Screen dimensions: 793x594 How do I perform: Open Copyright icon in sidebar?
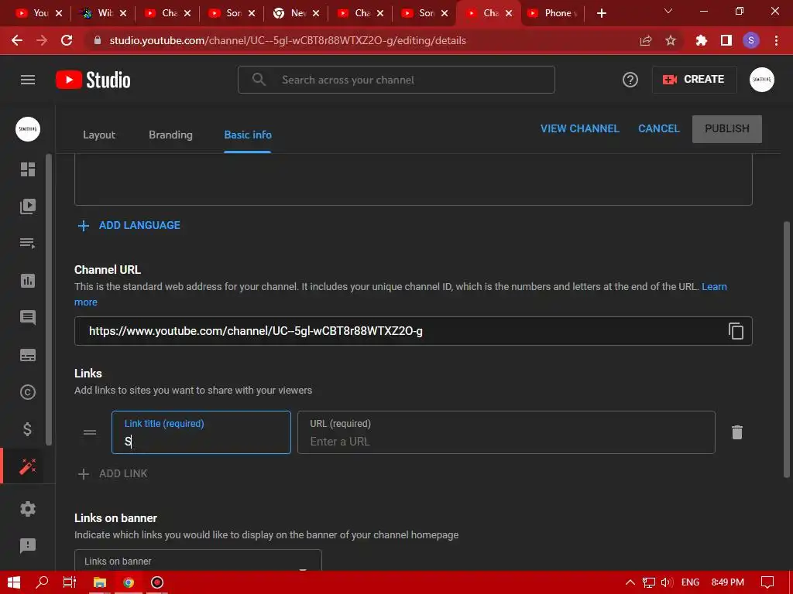coord(28,392)
